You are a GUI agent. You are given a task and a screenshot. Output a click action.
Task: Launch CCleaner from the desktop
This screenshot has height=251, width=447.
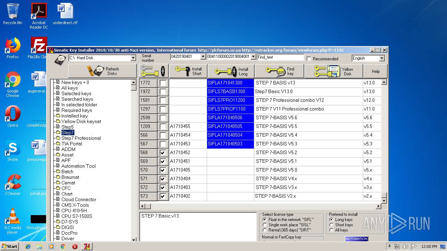point(13,185)
